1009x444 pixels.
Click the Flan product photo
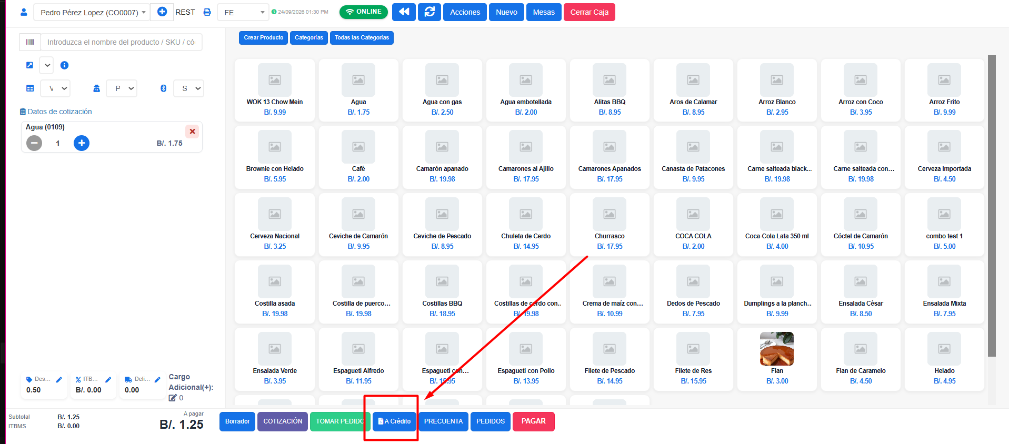point(777,349)
